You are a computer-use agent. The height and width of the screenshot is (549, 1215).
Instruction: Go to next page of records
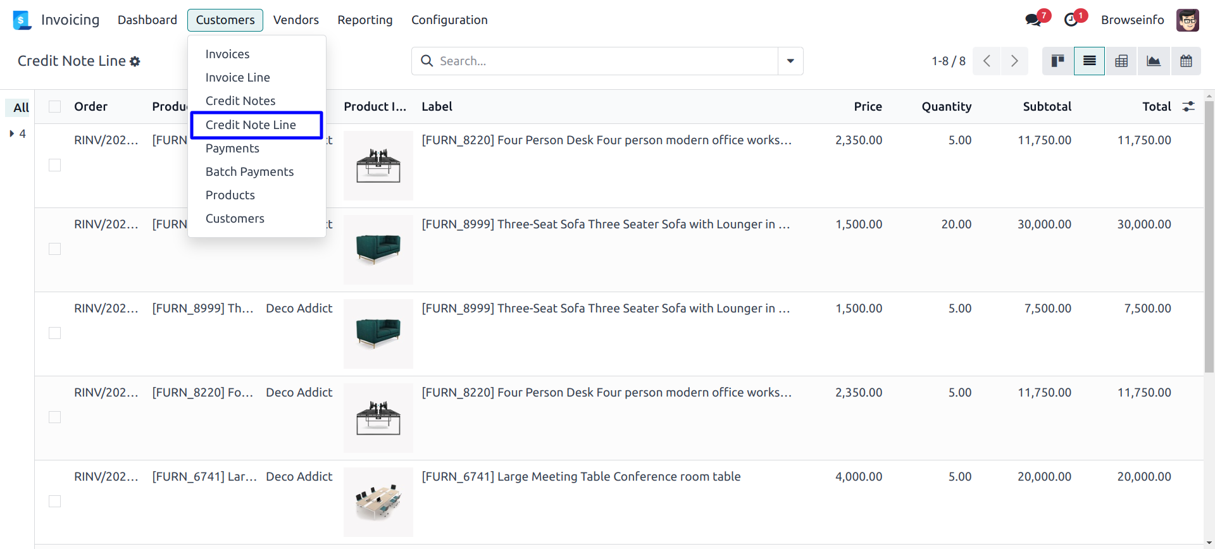pyautogui.click(x=1014, y=61)
